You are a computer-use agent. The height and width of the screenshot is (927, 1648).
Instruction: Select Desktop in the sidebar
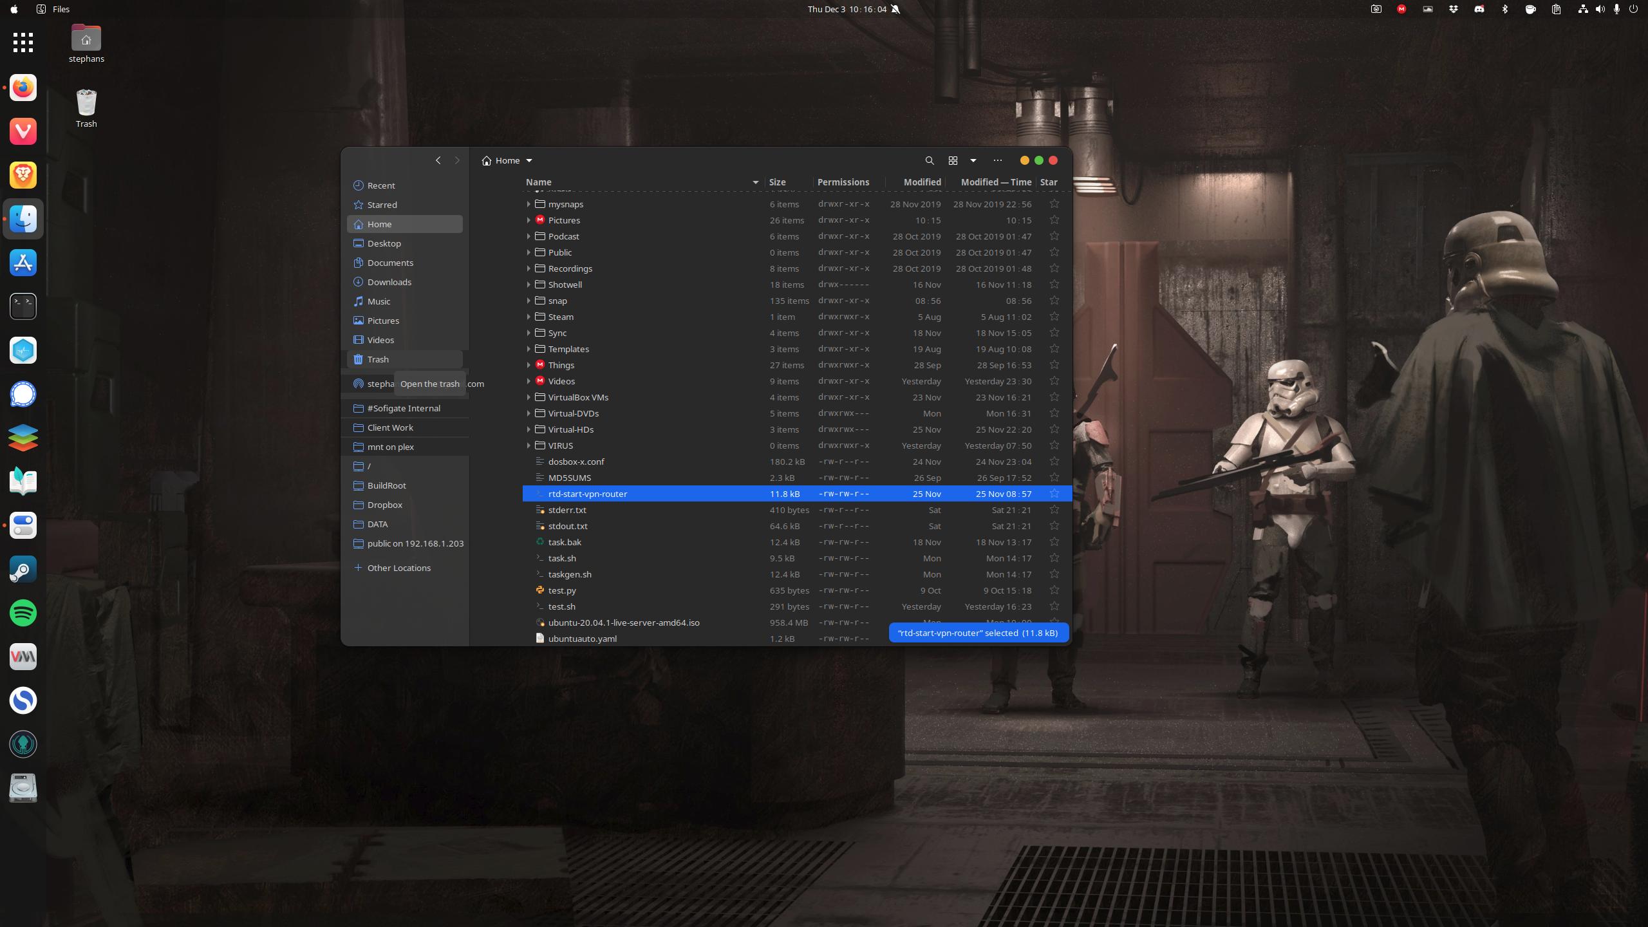click(x=405, y=243)
